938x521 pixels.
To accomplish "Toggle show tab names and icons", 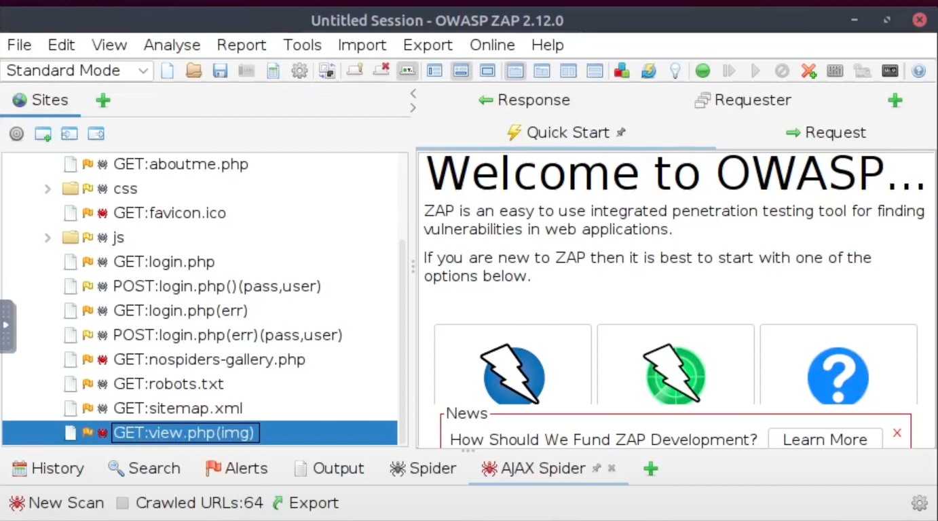I will click(407, 71).
